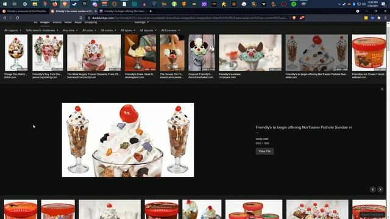Switch to Friendly's to begin offering Nor'Easter tab
390x219 pixels.
pyautogui.click(x=122, y=11)
